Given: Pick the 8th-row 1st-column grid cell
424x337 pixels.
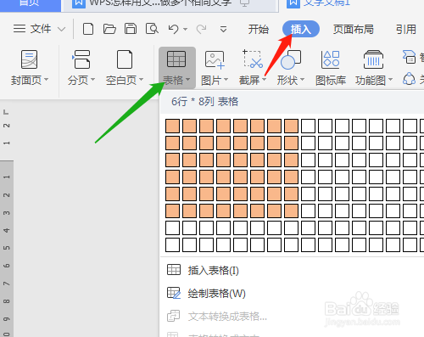Looking at the screenshot, I should coord(172,244).
